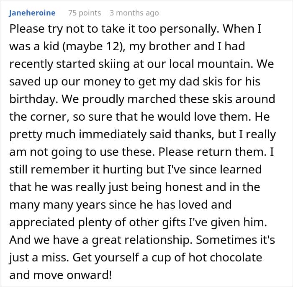Open the Janeheroine user profile link

32,13
